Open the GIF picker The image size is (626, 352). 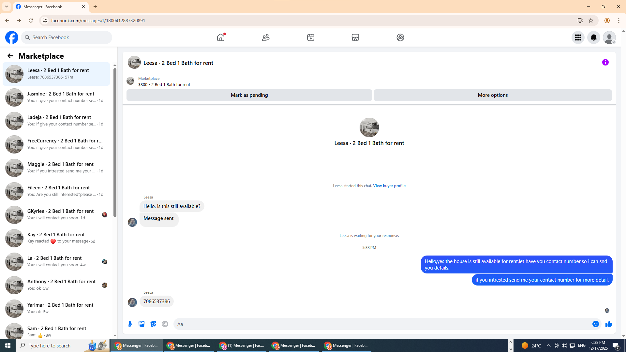click(165, 324)
